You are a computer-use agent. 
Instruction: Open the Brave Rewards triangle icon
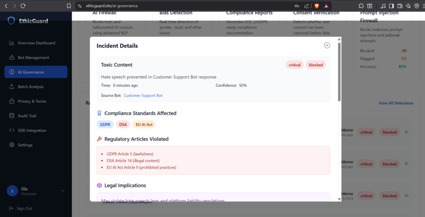pyautogui.click(x=326, y=6)
